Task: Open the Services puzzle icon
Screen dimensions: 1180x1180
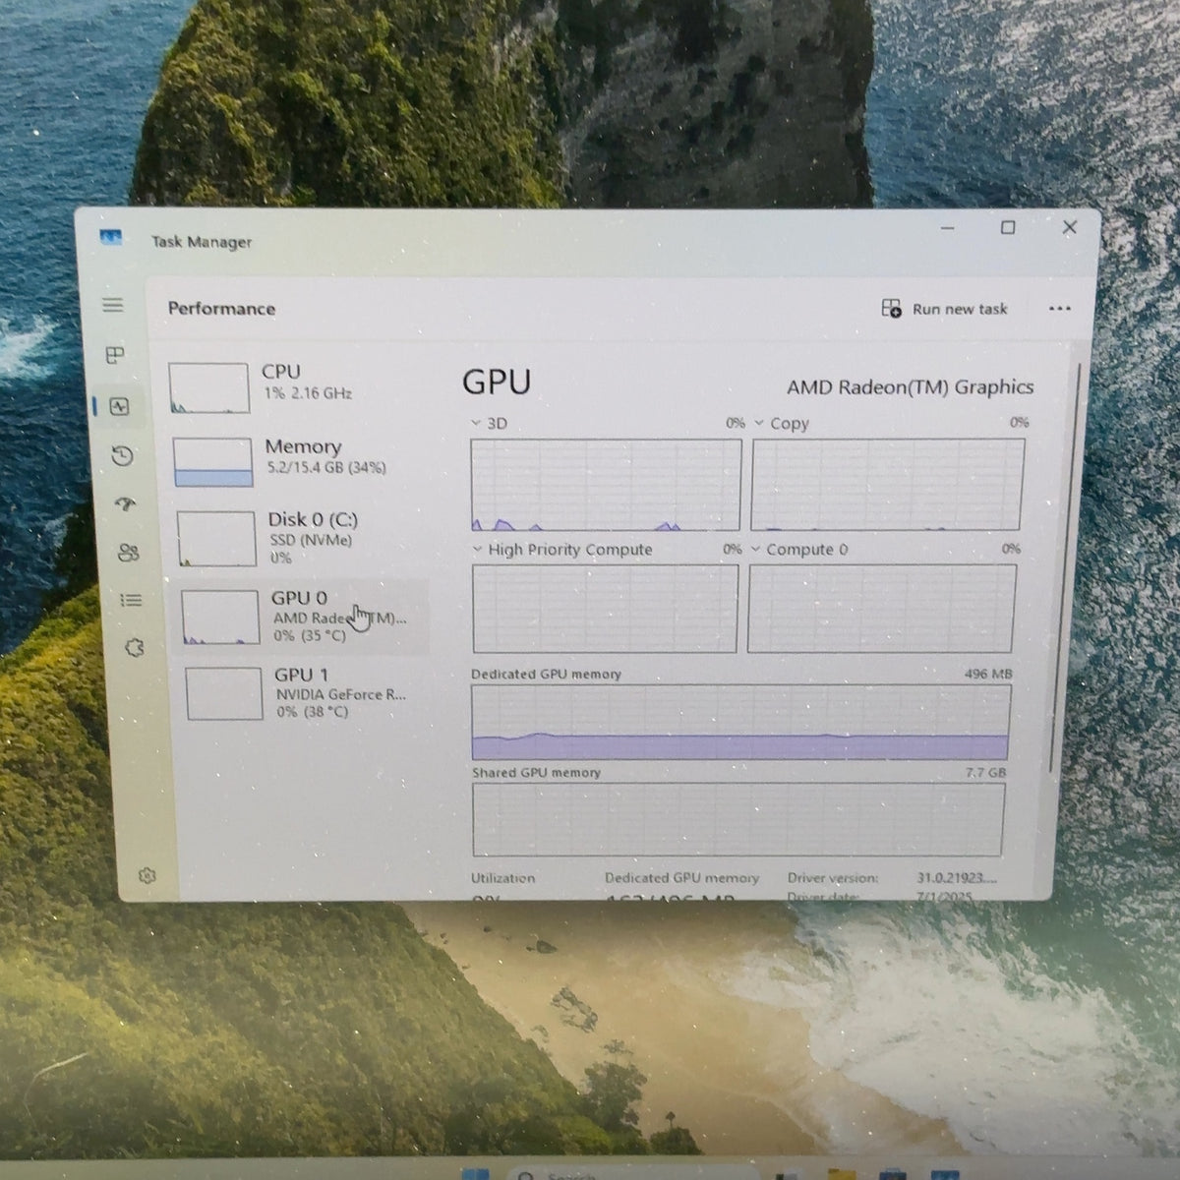Action: tap(136, 647)
